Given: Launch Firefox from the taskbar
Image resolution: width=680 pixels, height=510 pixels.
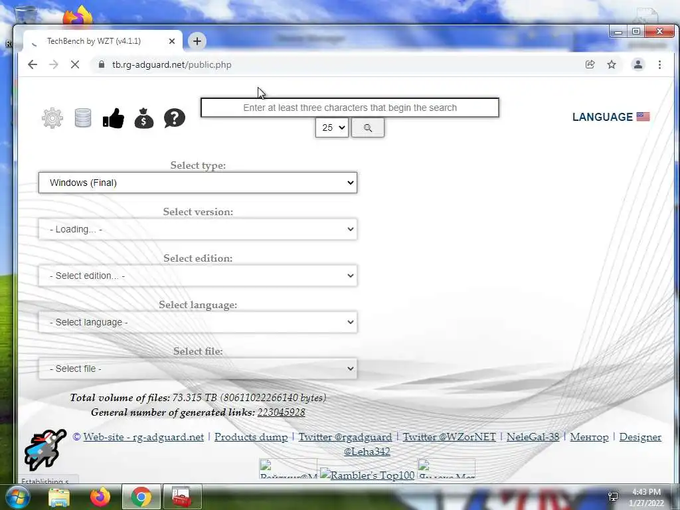Looking at the screenshot, I should (x=100, y=497).
